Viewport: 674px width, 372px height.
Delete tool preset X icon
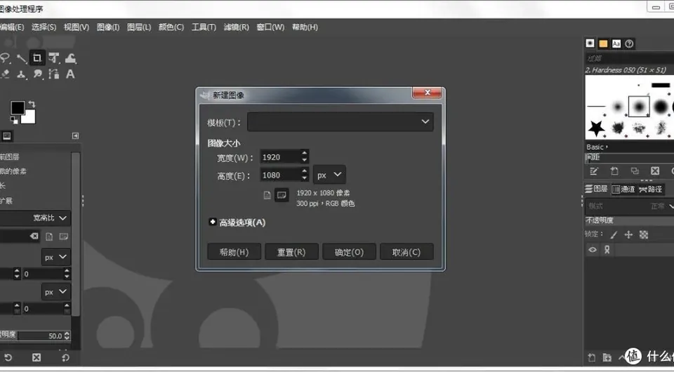coord(37,357)
